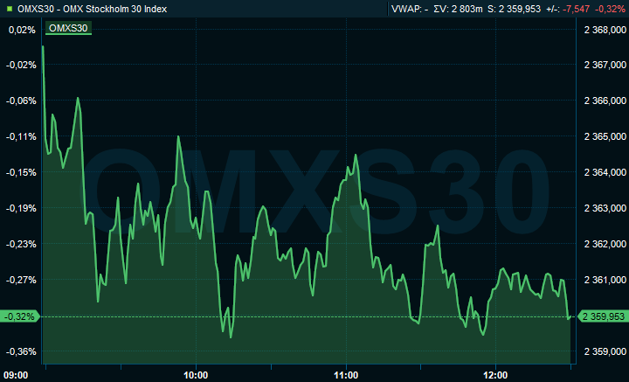Screen dimensions: 629x382
Task: Click the 'S: 2 359,953' last value
Action: (x=515, y=9)
